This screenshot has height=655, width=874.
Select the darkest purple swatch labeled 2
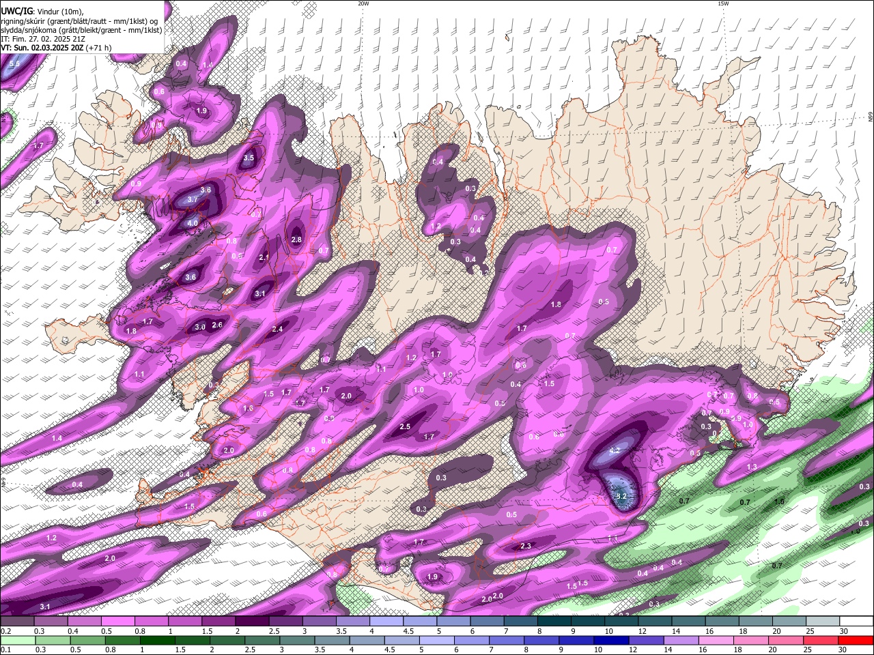pyautogui.click(x=252, y=622)
